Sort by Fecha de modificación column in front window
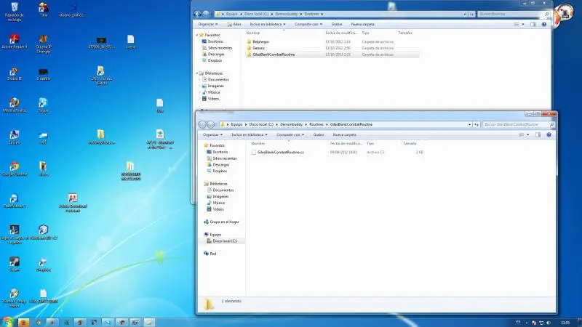Viewport: 582px width, 327px height. coord(344,143)
